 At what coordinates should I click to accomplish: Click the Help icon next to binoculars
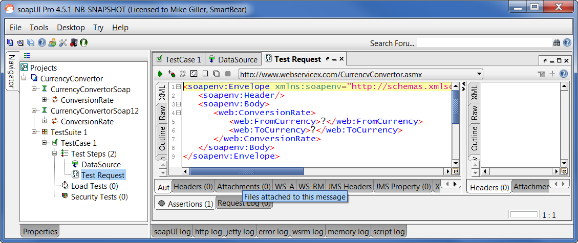(568, 43)
